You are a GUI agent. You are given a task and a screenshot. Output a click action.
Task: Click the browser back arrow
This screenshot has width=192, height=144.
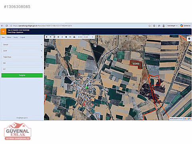(x=2, y=26)
